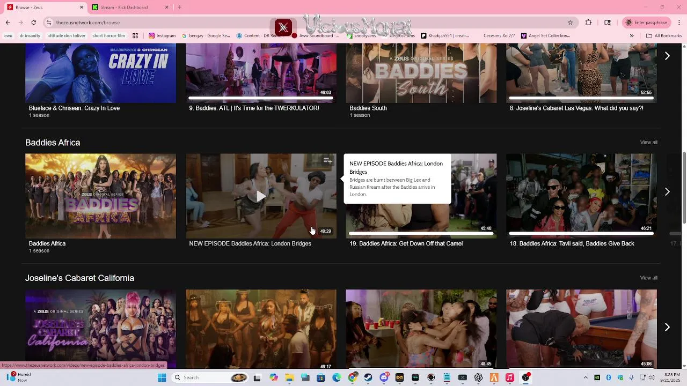Open '18. Baddies Africa: Tavii said, Baddies Give Back'
This screenshot has height=386, width=687.
click(572, 243)
